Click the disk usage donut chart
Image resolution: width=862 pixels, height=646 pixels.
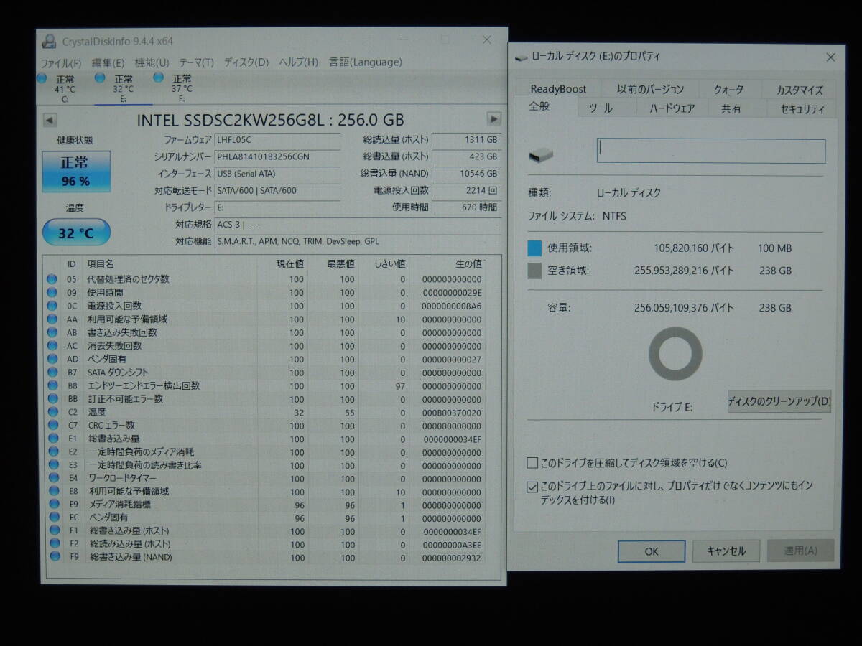pyautogui.click(x=675, y=354)
